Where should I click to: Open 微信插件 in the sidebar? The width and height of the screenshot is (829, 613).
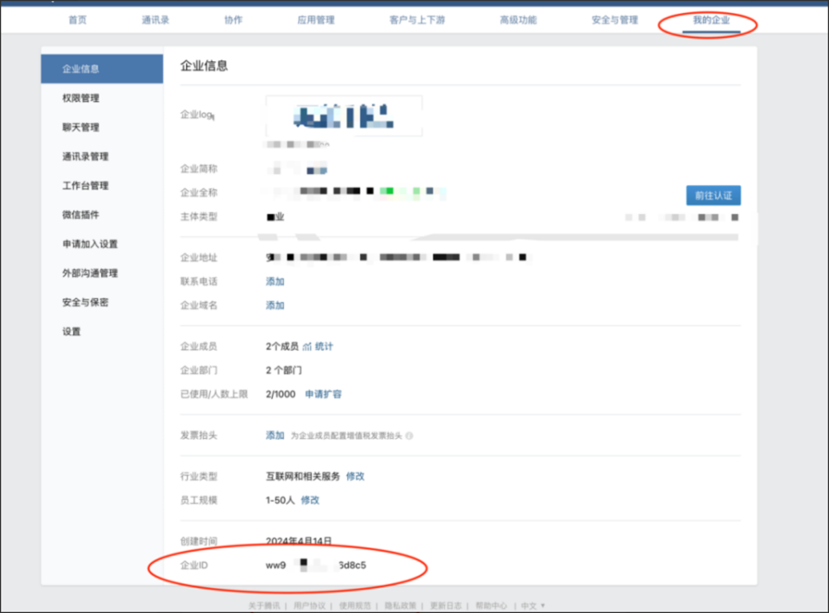[81, 215]
